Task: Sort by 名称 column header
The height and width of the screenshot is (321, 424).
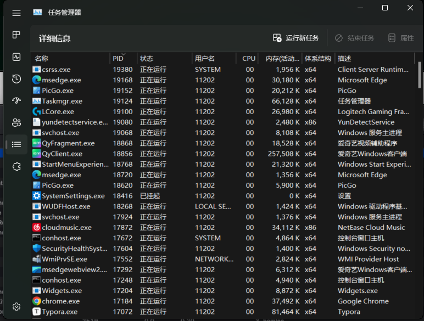Action: (x=71, y=59)
